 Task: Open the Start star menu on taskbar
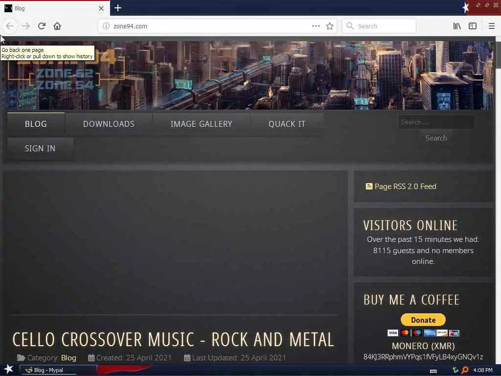click(8, 370)
